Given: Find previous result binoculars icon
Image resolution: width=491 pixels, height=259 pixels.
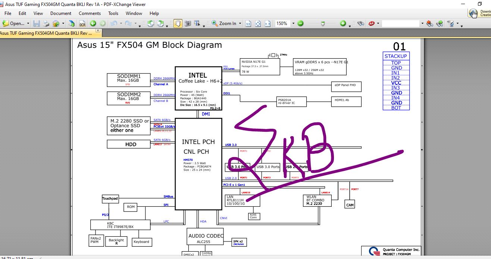Looking at the screenshot, I should pyautogui.click(x=429, y=24).
